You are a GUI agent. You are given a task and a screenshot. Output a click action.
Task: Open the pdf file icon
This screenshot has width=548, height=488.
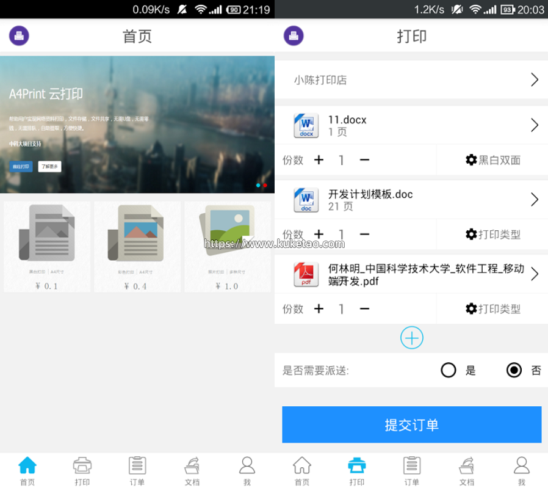point(306,274)
